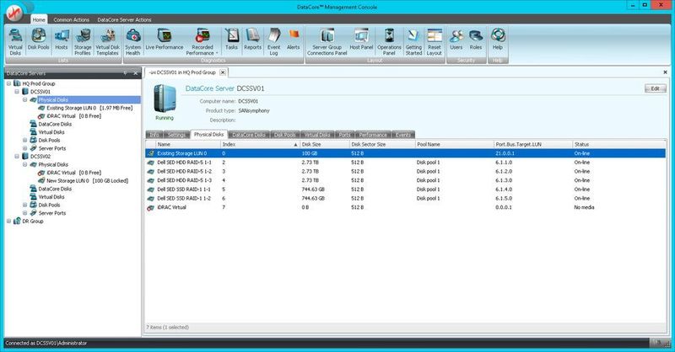
Task: Switch to Common Actions ribbon tab
Action: [72, 19]
